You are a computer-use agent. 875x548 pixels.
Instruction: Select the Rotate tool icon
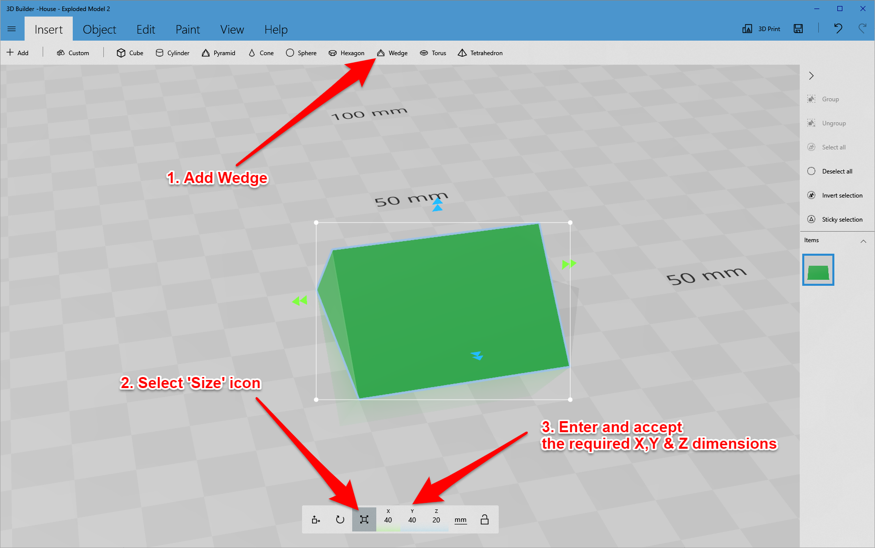pyautogui.click(x=340, y=519)
